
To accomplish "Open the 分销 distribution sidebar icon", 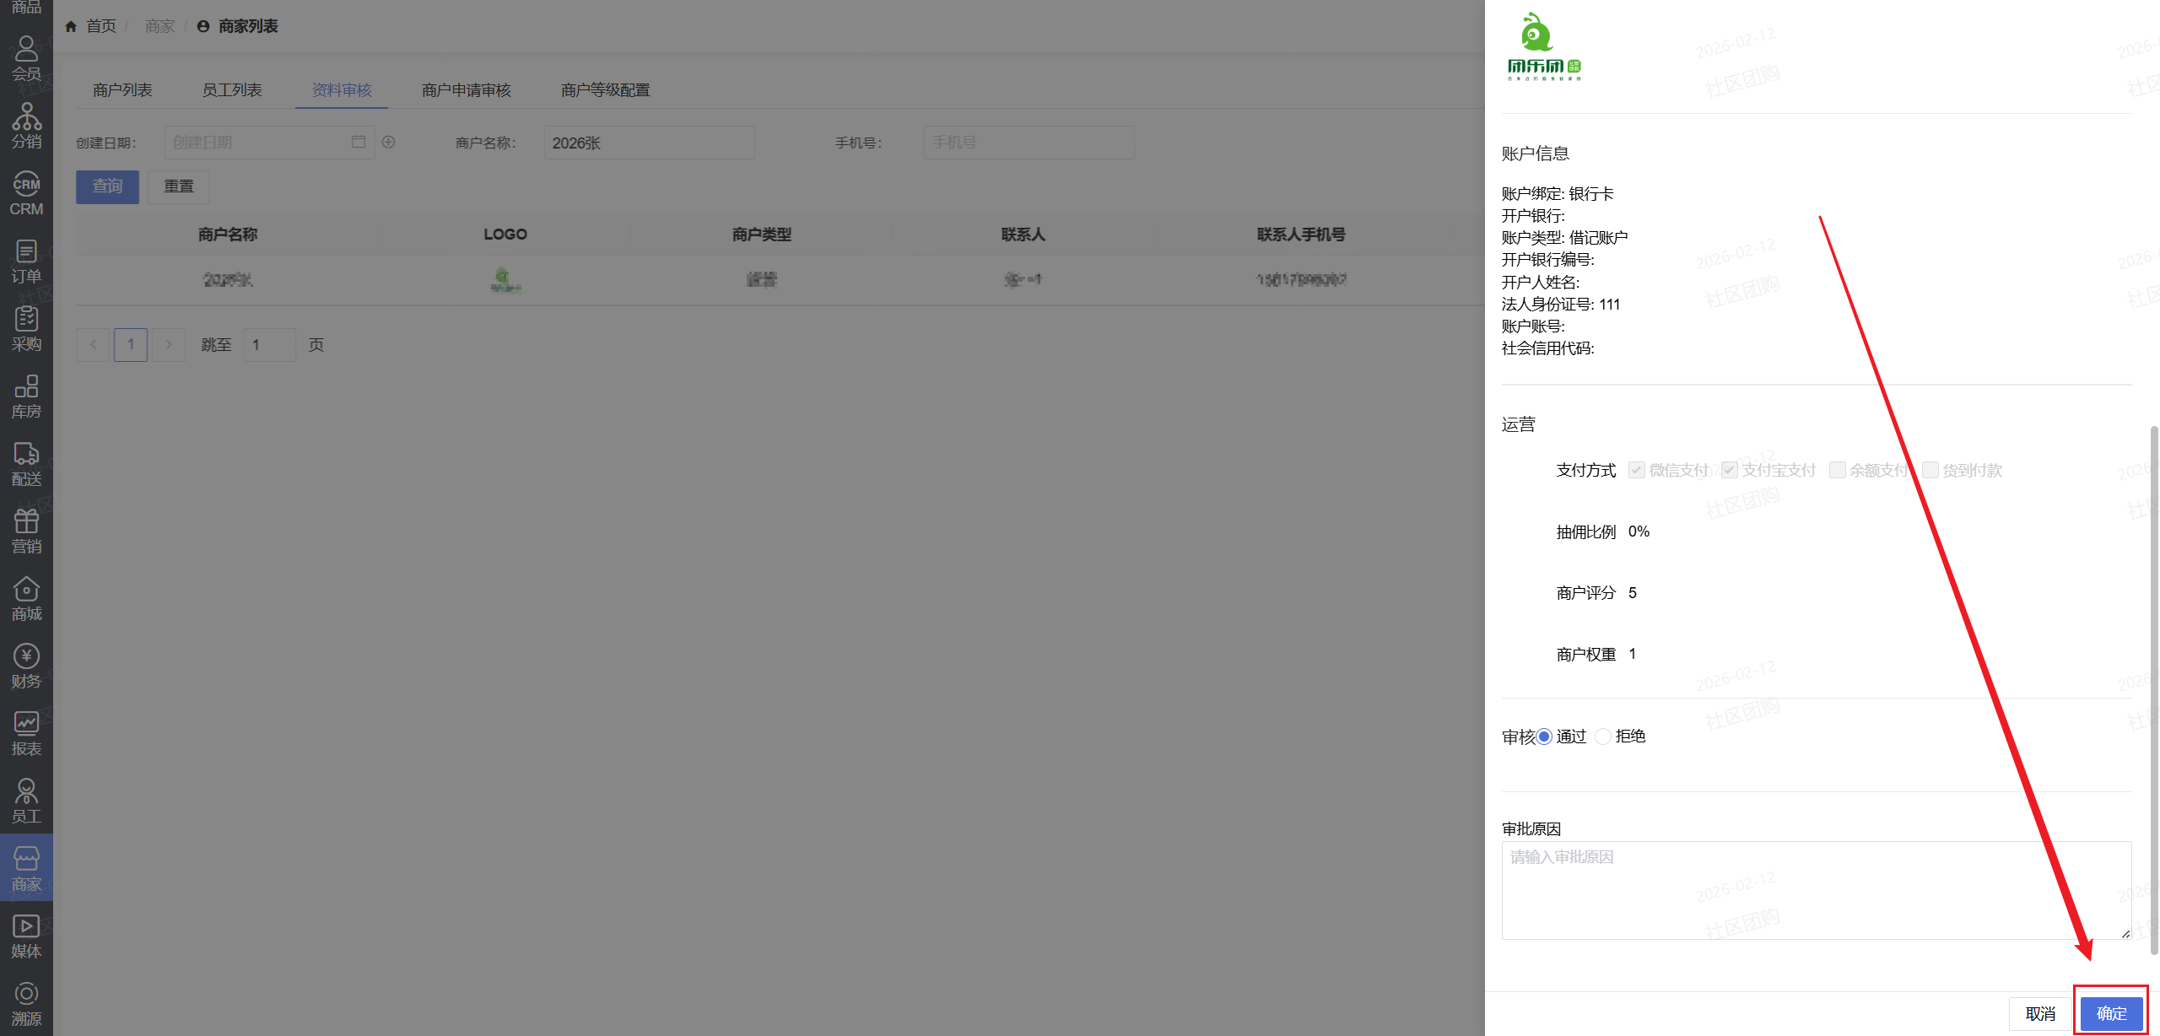I will click(26, 126).
